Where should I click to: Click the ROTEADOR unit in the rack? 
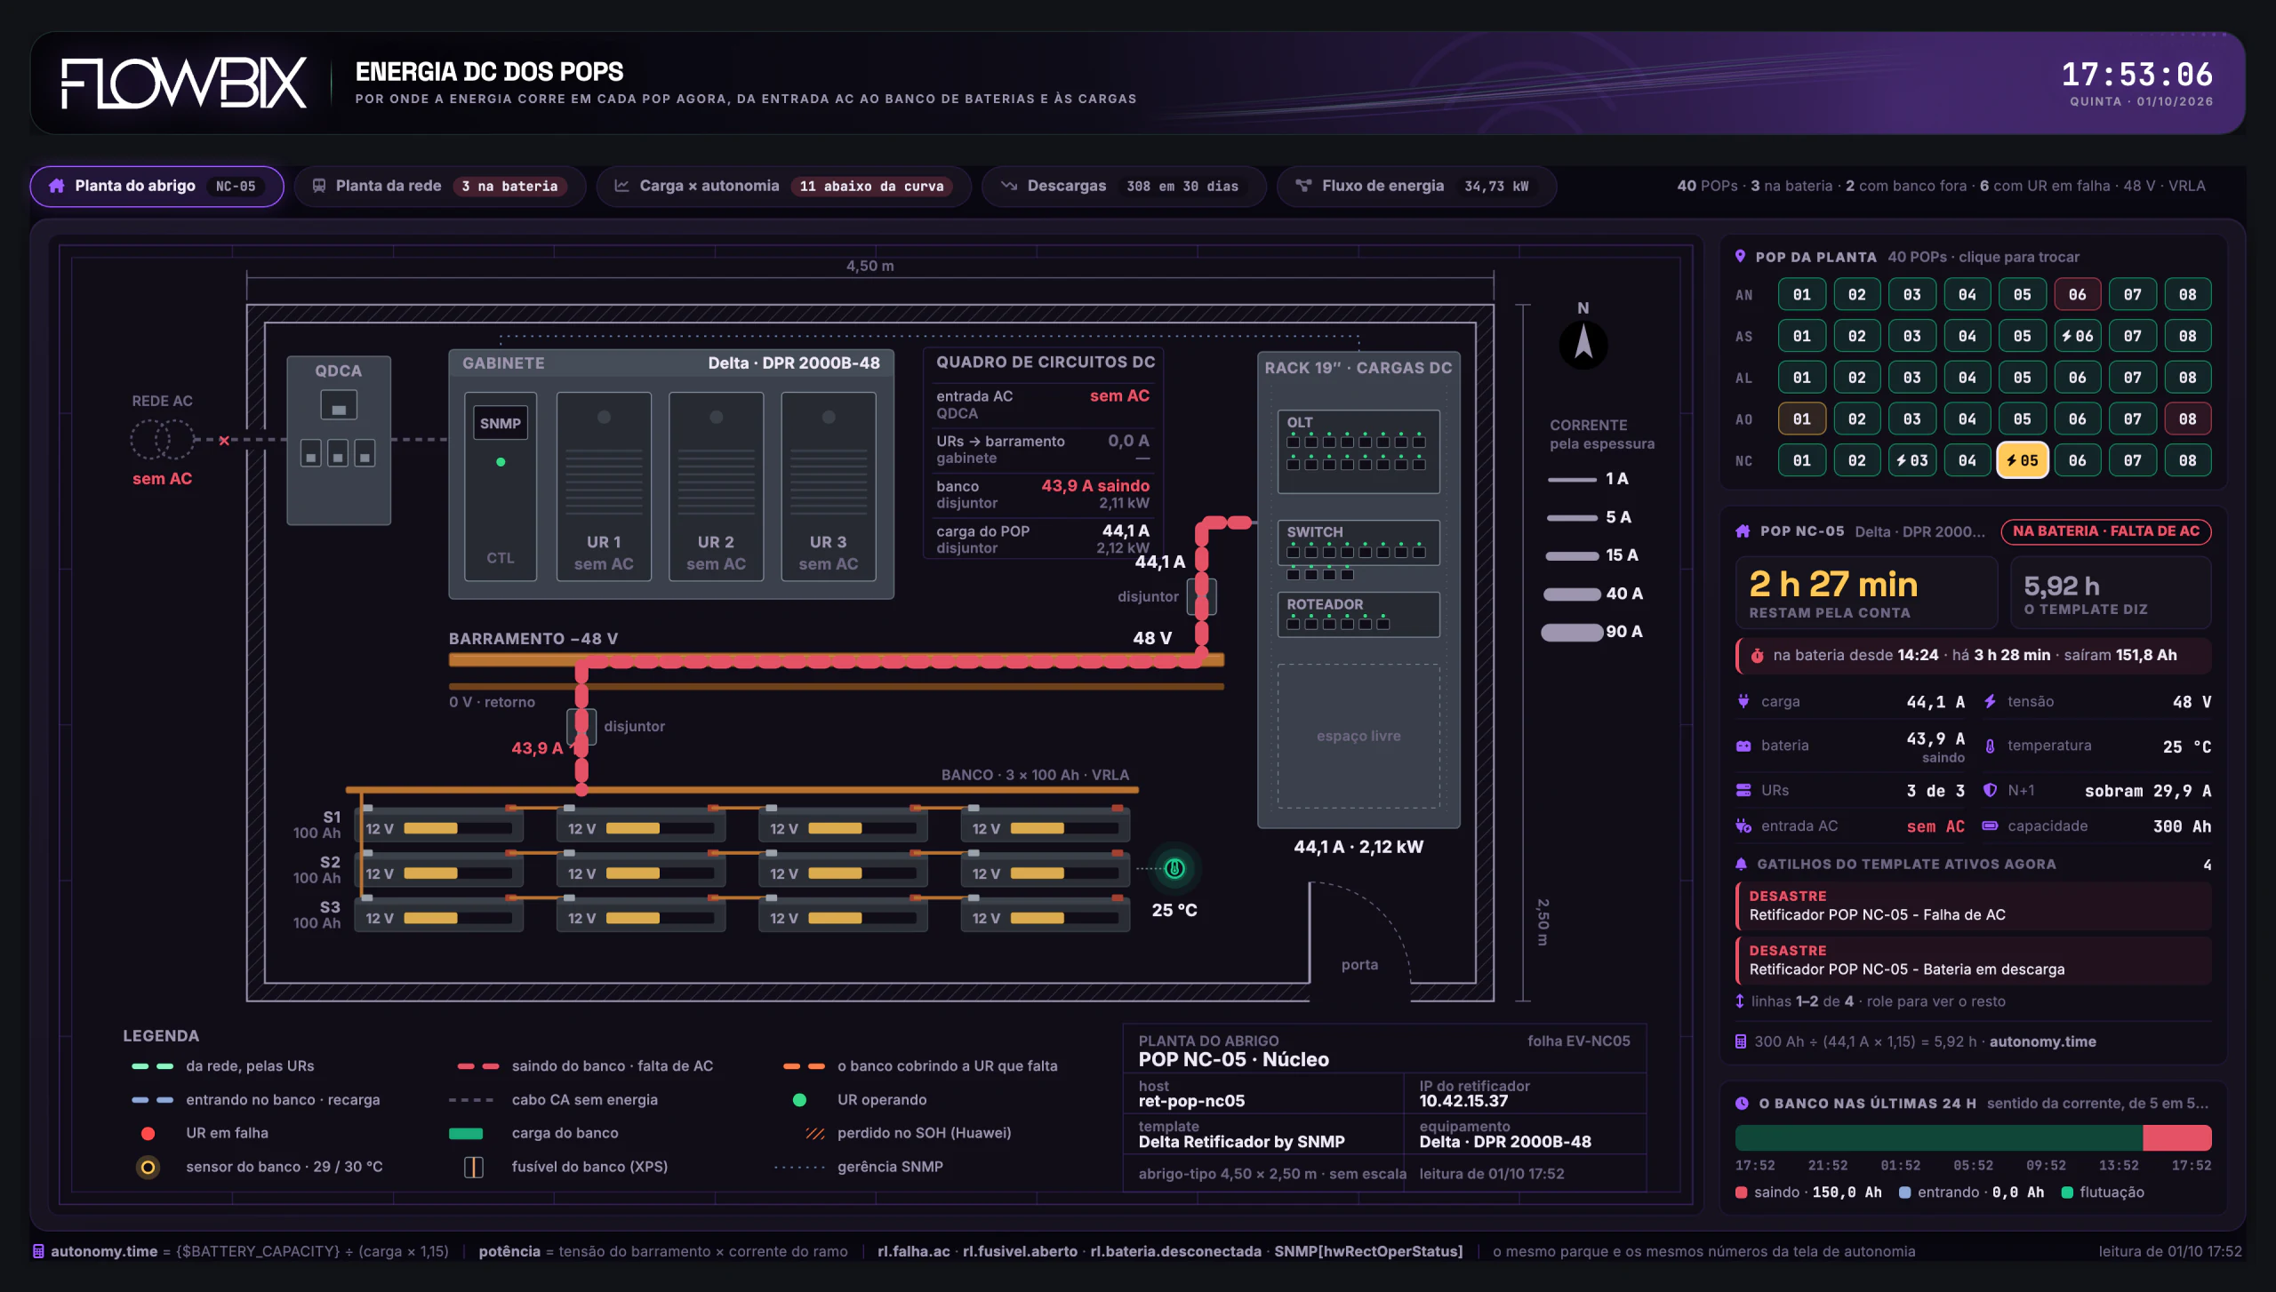[x=1358, y=614]
